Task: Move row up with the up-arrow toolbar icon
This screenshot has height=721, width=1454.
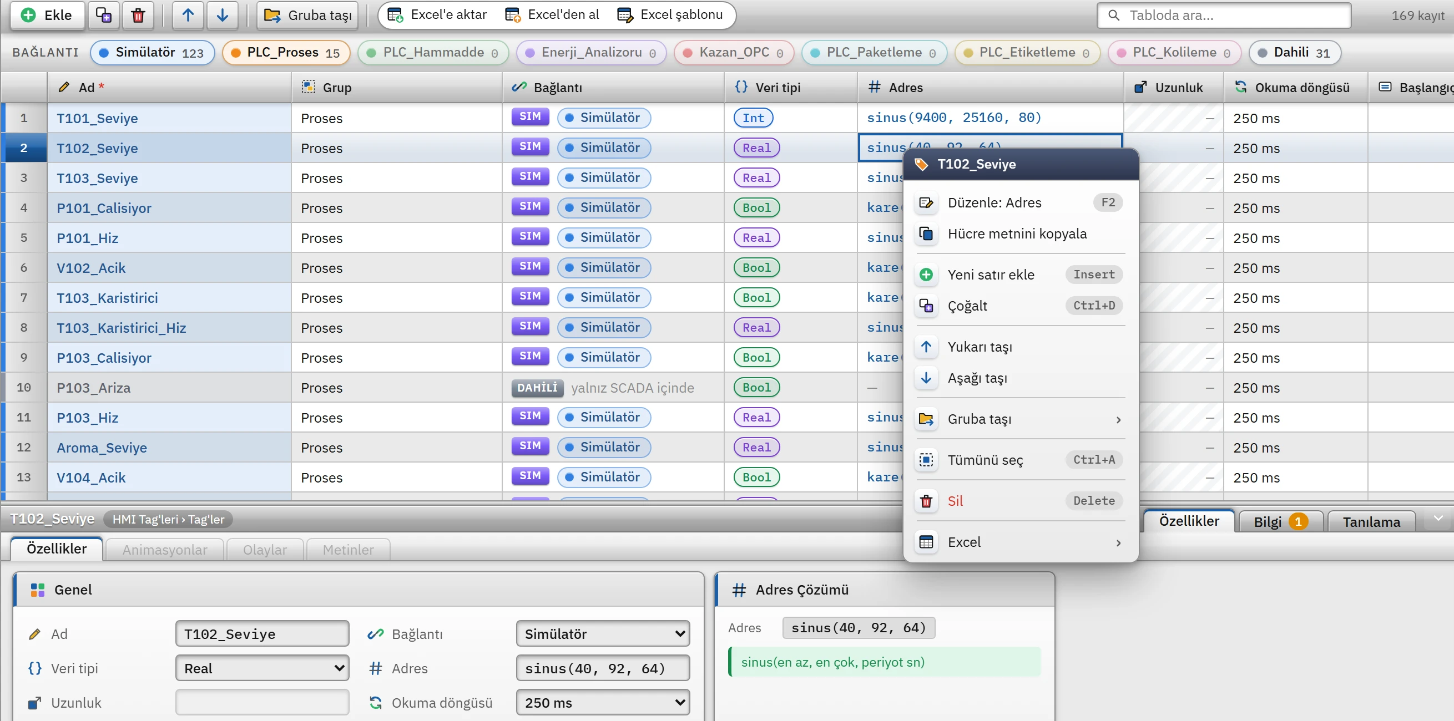Action: pos(188,15)
